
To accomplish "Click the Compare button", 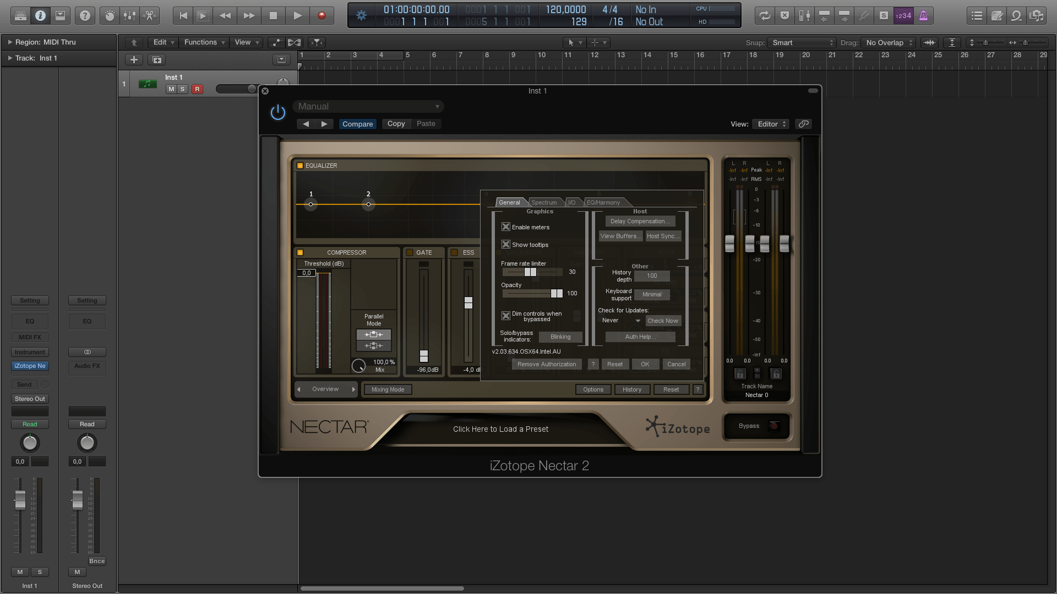I will 358,124.
